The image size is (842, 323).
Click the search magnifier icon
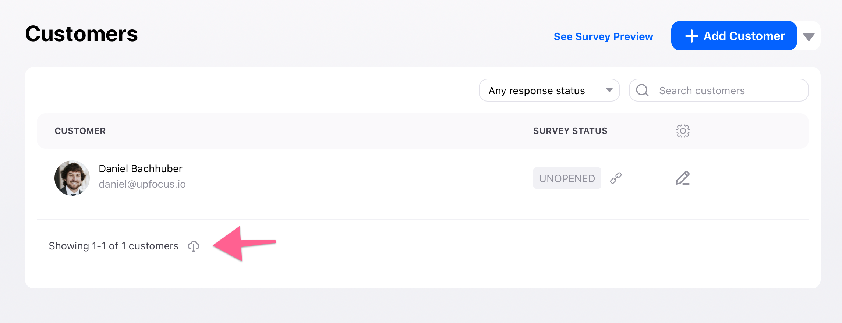click(642, 90)
